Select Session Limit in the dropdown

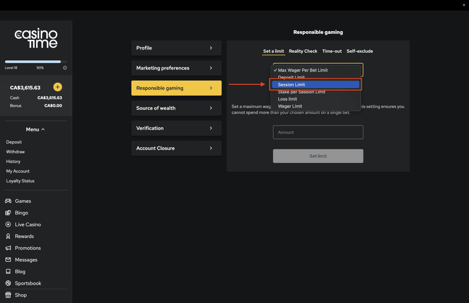[x=316, y=85]
